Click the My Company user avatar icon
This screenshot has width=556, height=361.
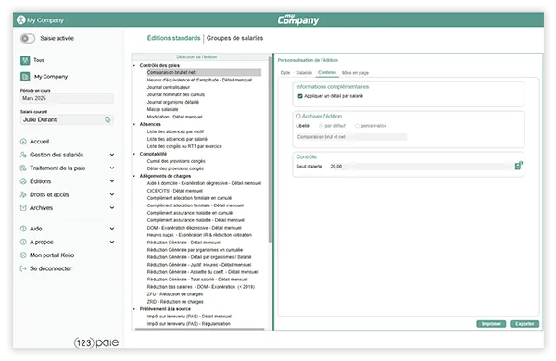tap(21, 19)
